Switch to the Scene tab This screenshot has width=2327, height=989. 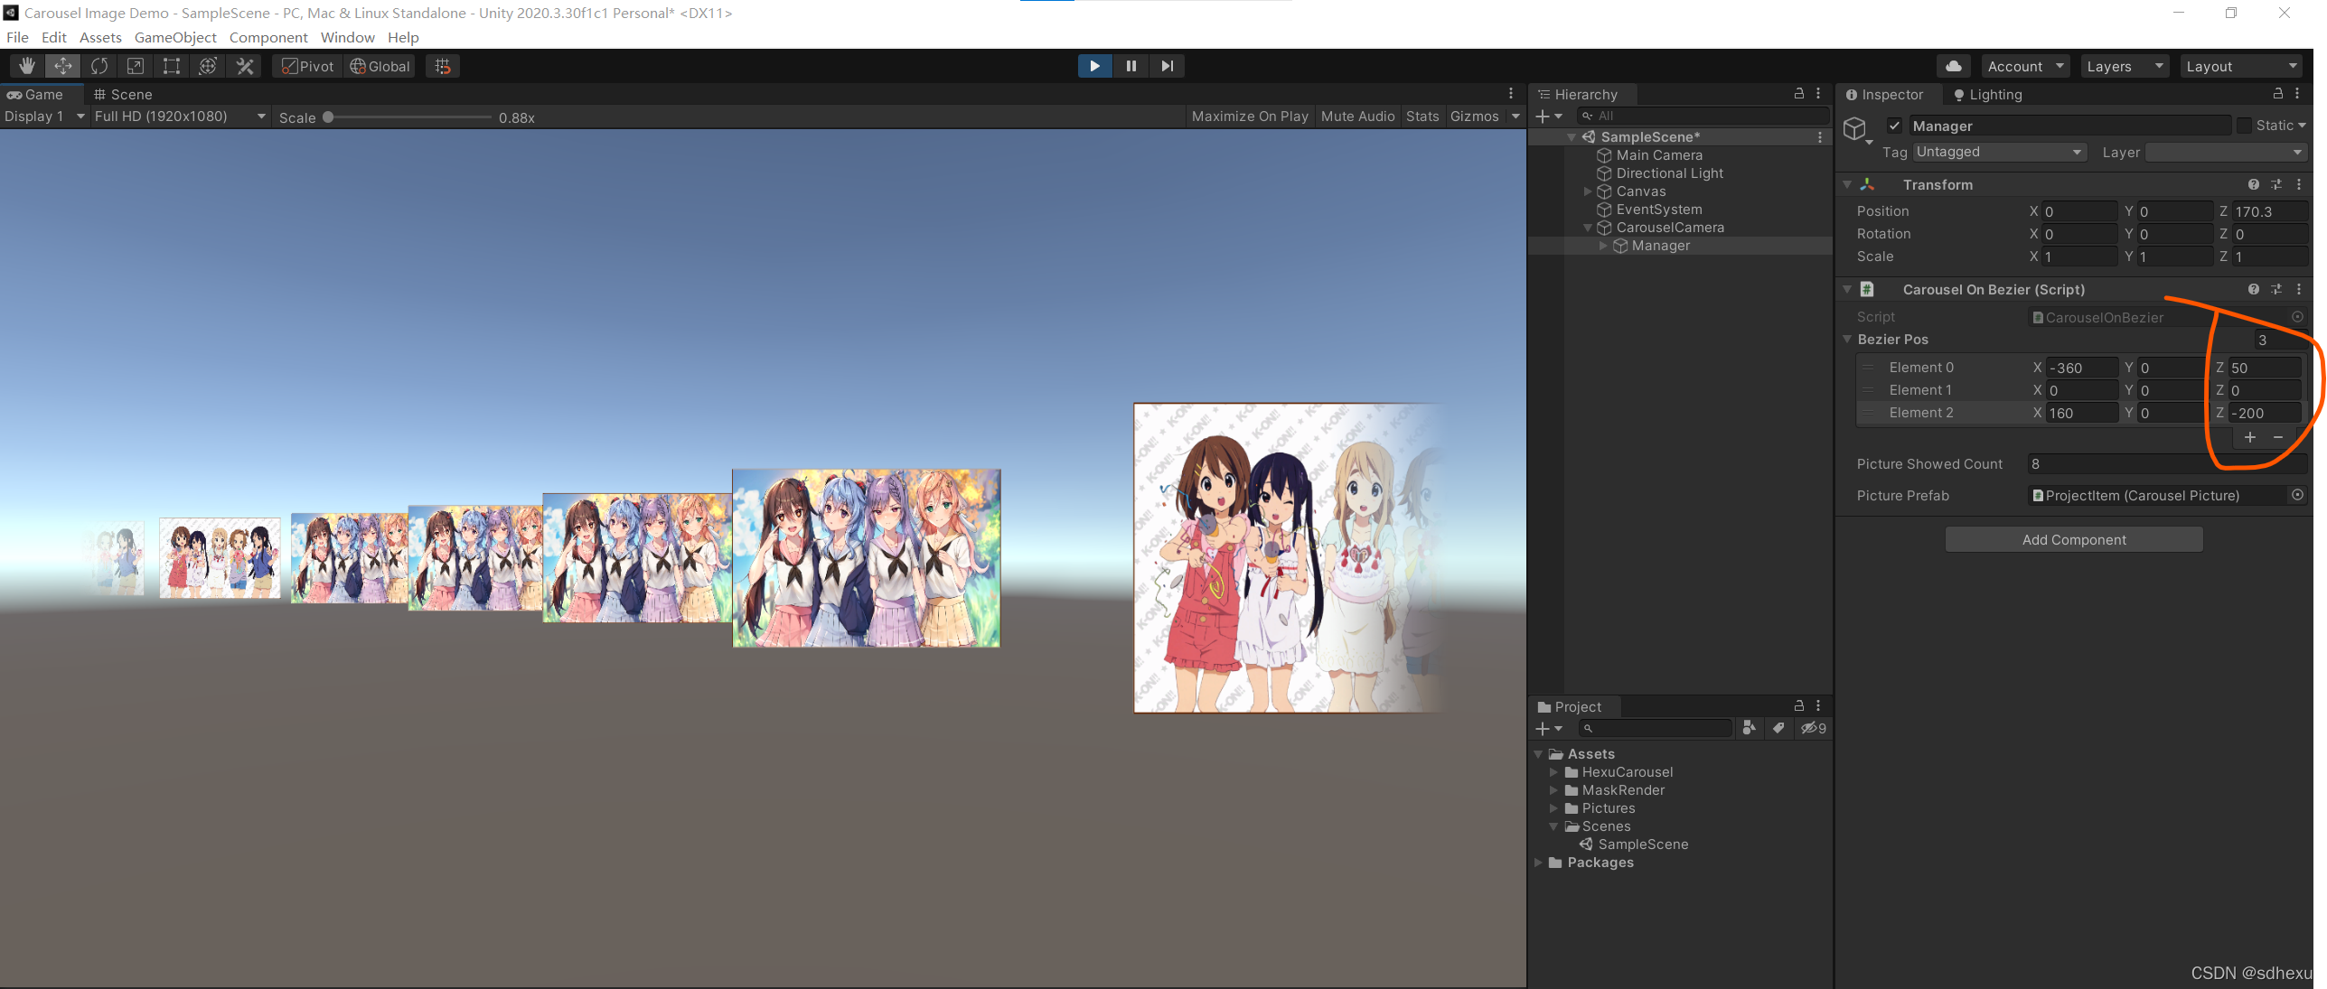point(123,94)
